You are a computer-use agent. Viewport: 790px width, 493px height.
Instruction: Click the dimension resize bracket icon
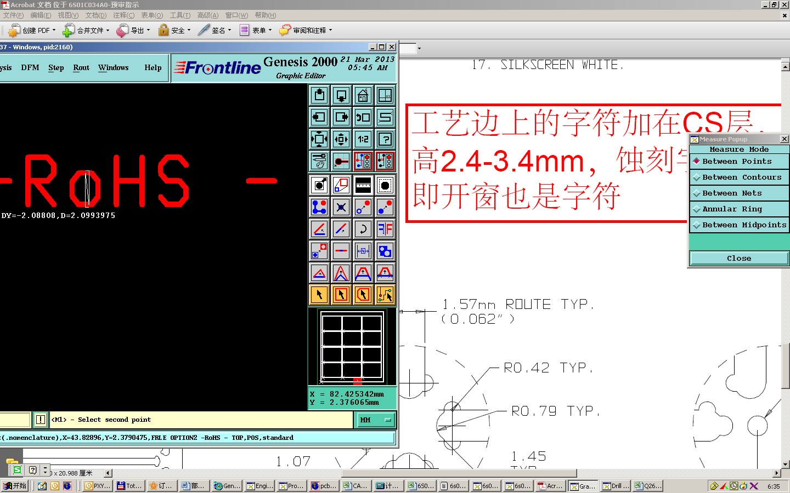pos(363,251)
